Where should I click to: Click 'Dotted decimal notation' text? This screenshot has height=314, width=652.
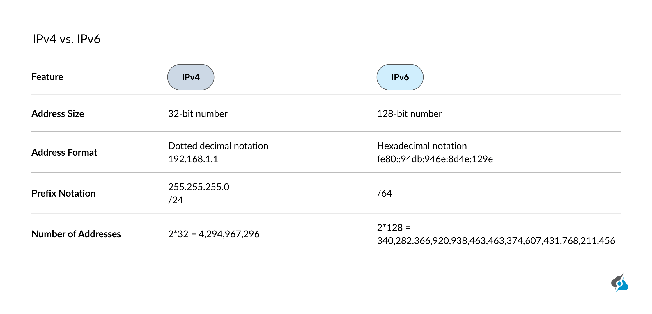pos(218,146)
